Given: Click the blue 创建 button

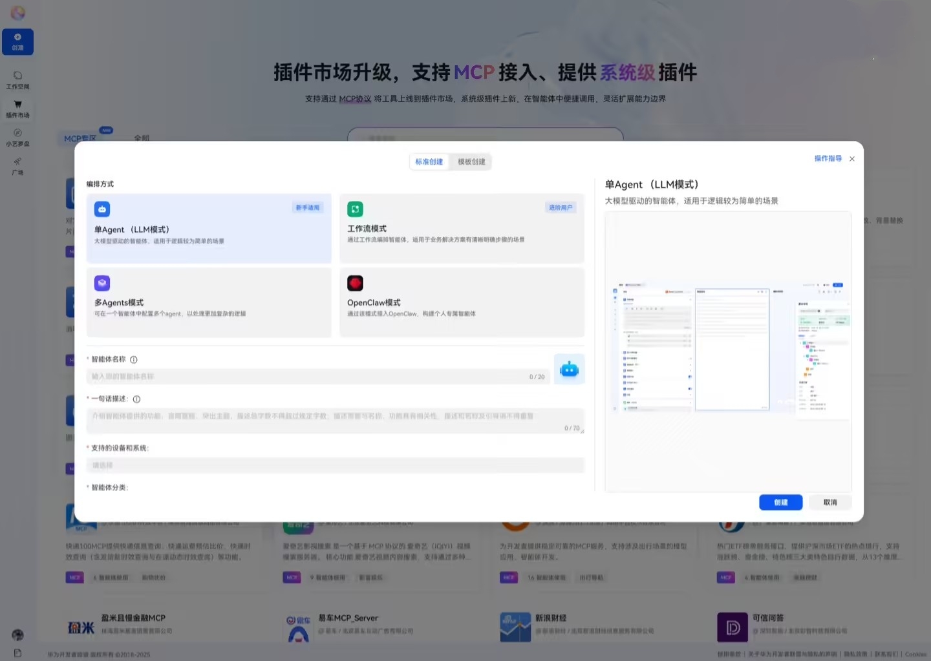Looking at the screenshot, I should (780, 503).
